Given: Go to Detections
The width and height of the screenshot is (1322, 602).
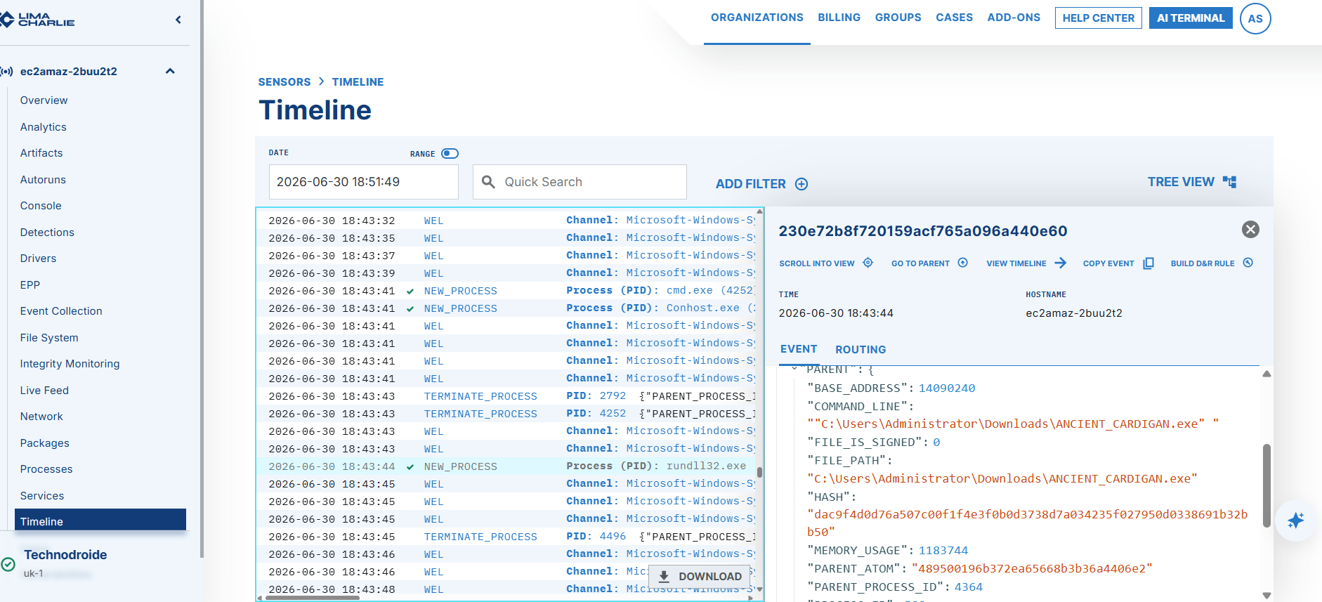Looking at the screenshot, I should (x=47, y=233).
